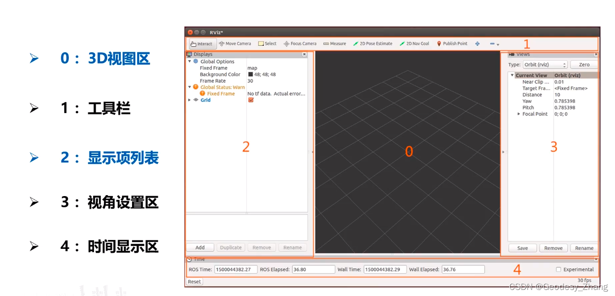This screenshot has width=615, height=296.
Task: Expand the Focal Point property
Action: click(x=519, y=114)
